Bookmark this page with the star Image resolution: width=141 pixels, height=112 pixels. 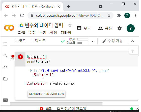(109, 15)
